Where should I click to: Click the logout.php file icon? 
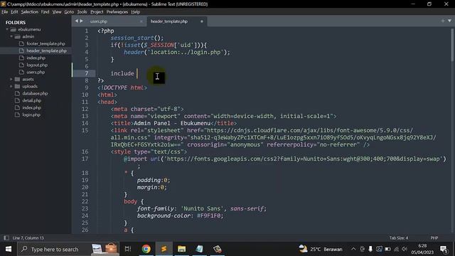[21, 65]
